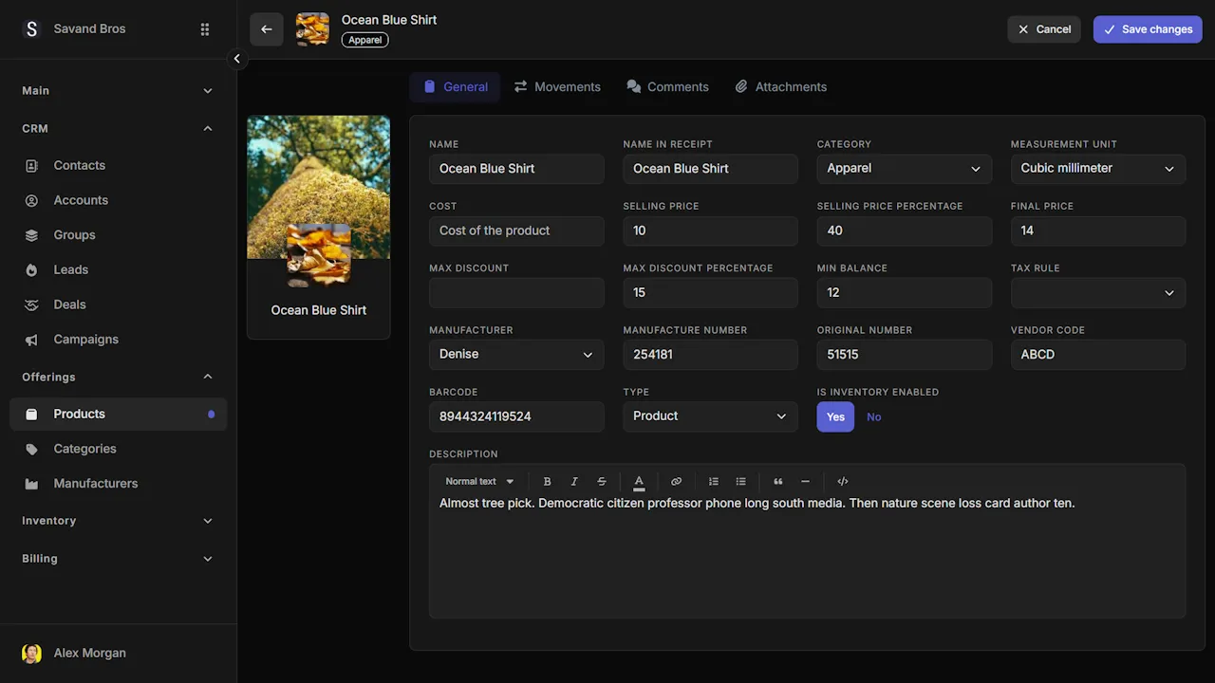Insert a horizontal rule in the description
Image resolution: width=1215 pixels, height=683 pixels.
coord(805,481)
